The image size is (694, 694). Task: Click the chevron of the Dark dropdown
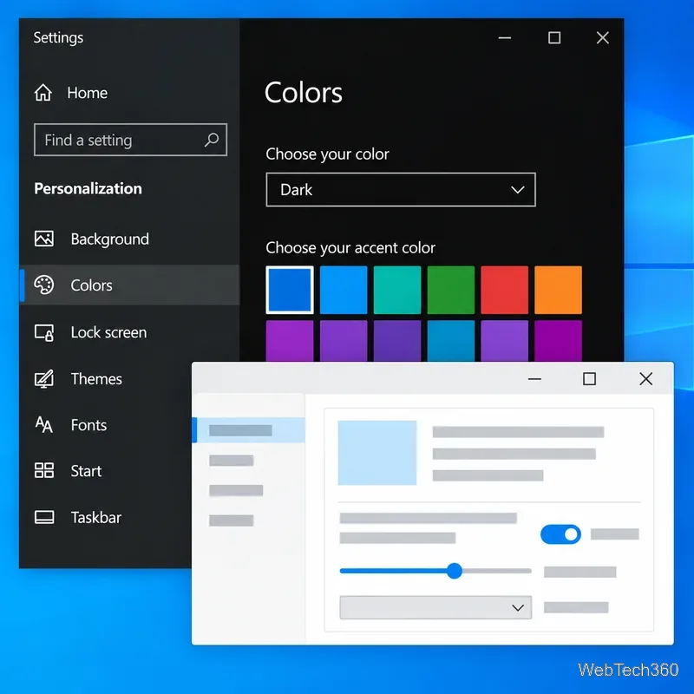point(517,190)
